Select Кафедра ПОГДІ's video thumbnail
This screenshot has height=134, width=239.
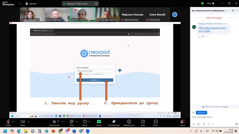pyautogui.click(x=83, y=15)
